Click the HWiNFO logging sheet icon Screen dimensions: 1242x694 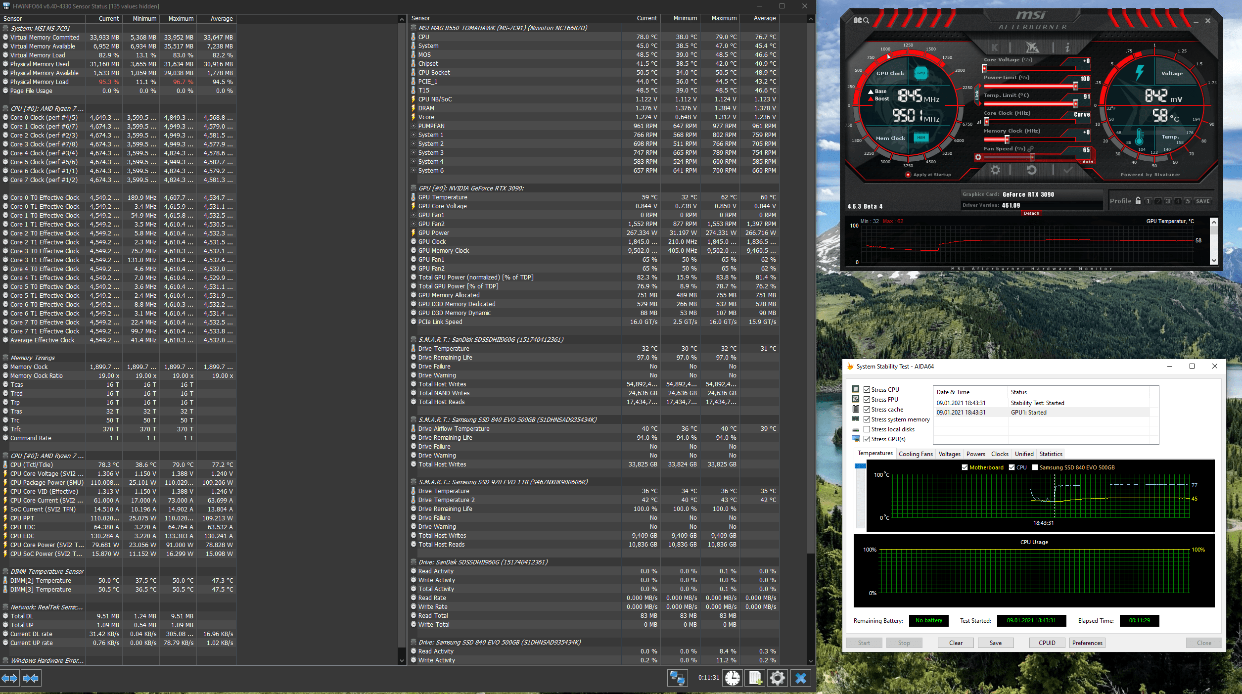755,678
